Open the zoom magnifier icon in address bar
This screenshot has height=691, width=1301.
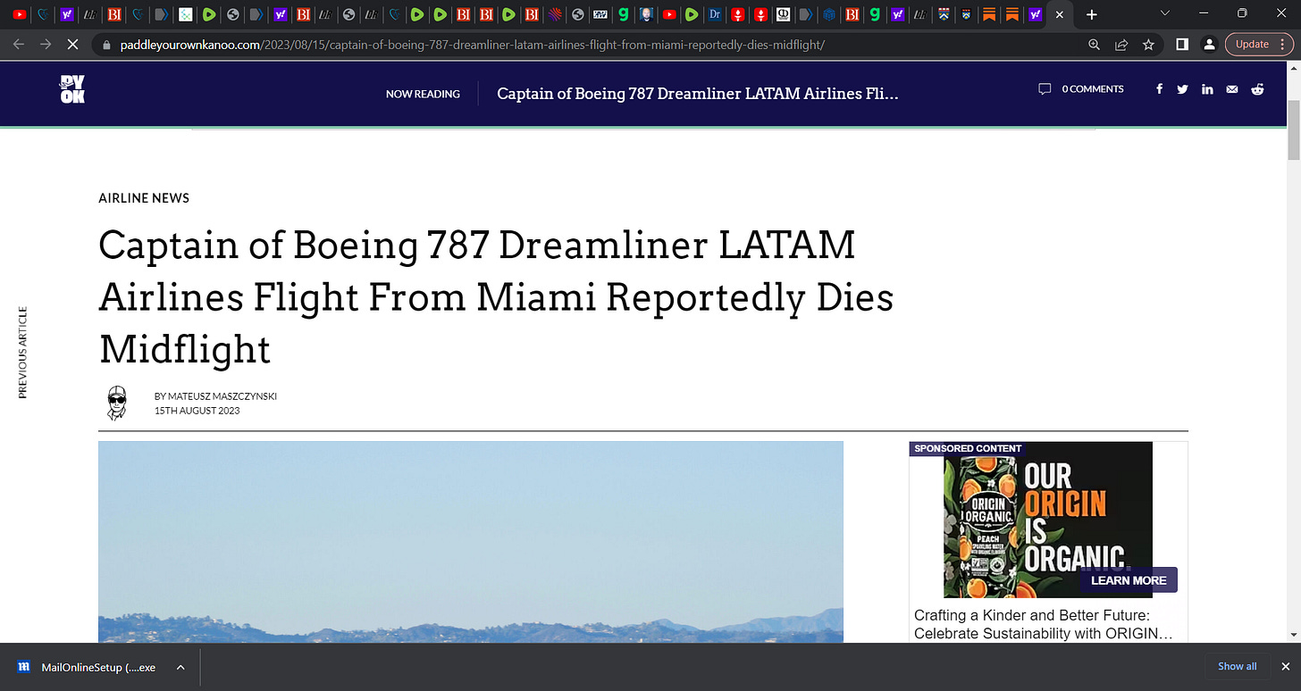[x=1095, y=44]
